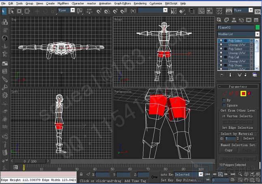Collapse the Parameters rollout
This screenshot has width=262, height=184.
[238, 87]
